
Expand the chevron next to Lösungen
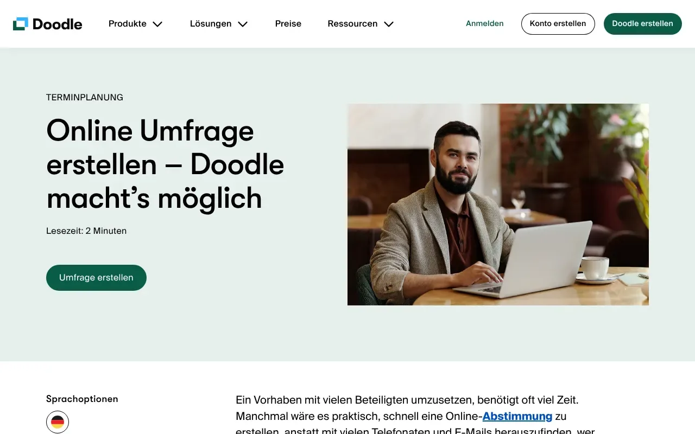pyautogui.click(x=243, y=24)
